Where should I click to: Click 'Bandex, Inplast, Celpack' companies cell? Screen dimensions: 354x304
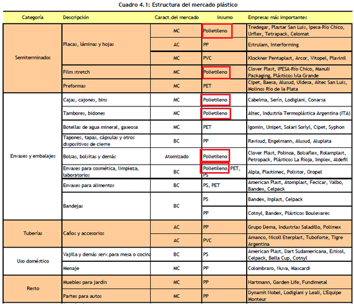(x=299, y=199)
